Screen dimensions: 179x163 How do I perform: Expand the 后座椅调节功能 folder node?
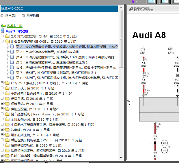tap(2, 145)
